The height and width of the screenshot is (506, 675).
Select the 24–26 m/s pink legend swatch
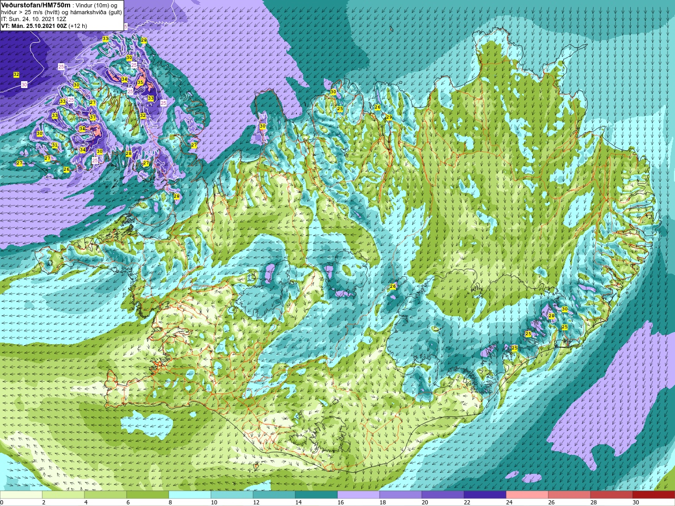click(527, 495)
